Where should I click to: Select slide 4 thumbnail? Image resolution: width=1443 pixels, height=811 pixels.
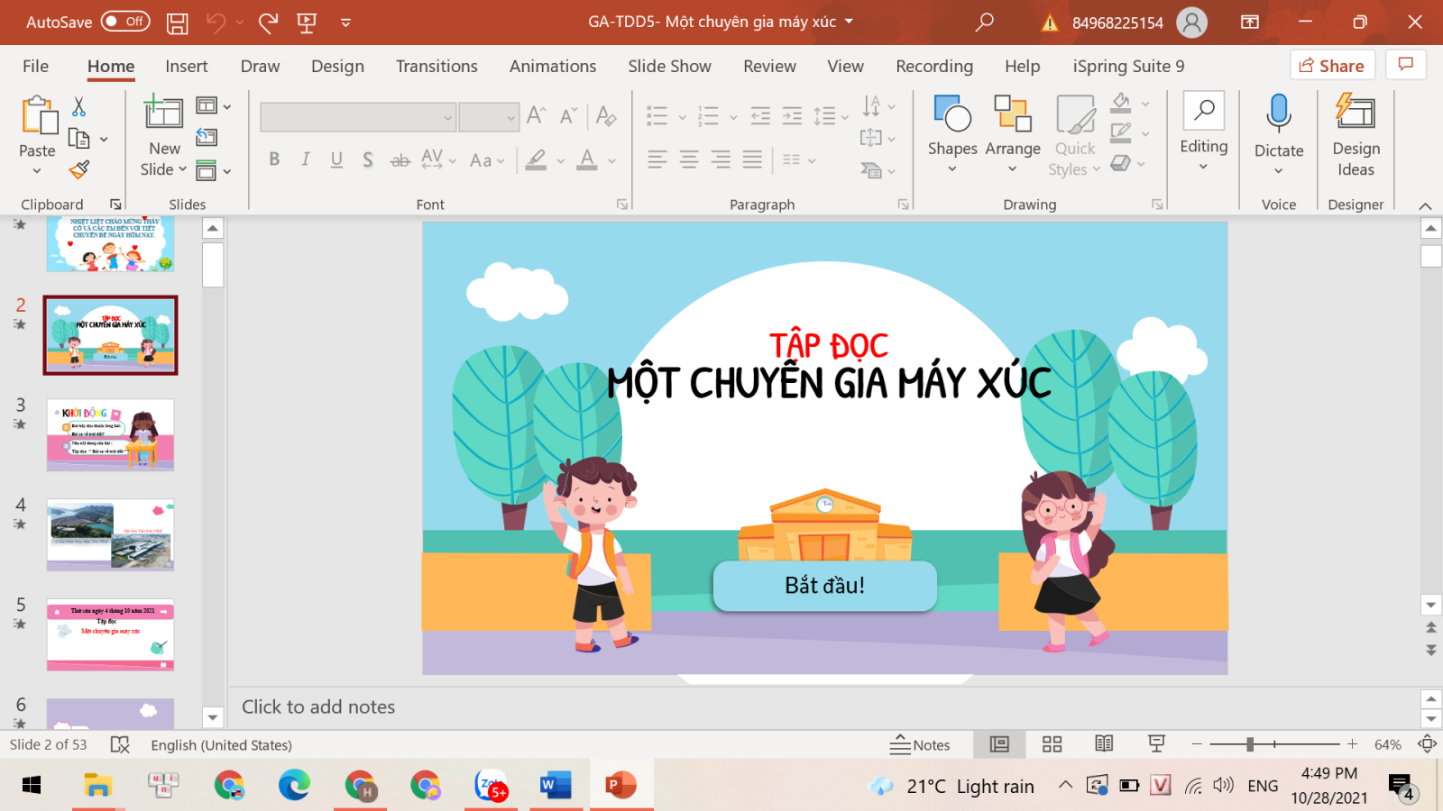(110, 535)
